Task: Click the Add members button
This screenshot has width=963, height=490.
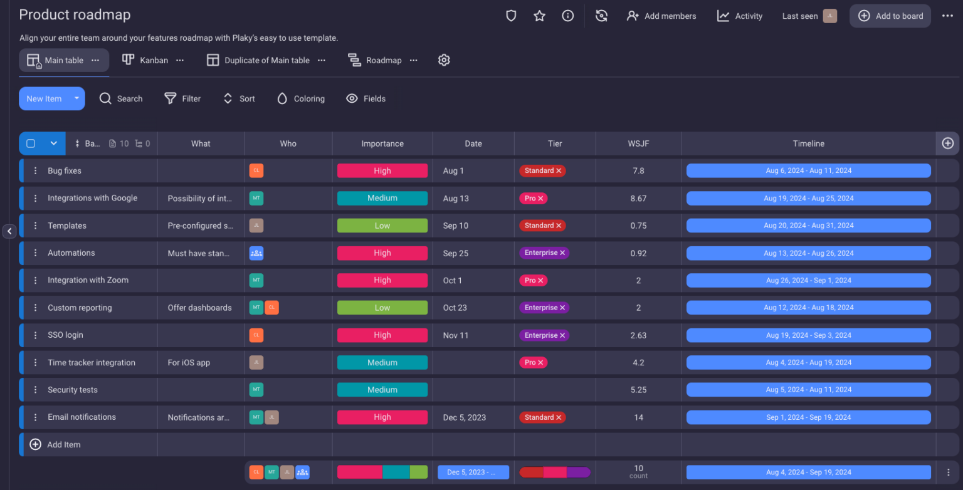Action: pyautogui.click(x=661, y=16)
